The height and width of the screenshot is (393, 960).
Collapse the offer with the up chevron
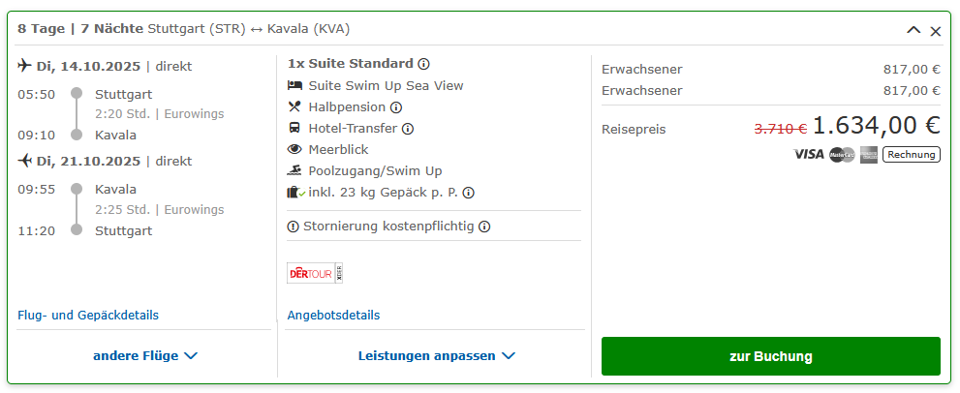click(x=914, y=31)
